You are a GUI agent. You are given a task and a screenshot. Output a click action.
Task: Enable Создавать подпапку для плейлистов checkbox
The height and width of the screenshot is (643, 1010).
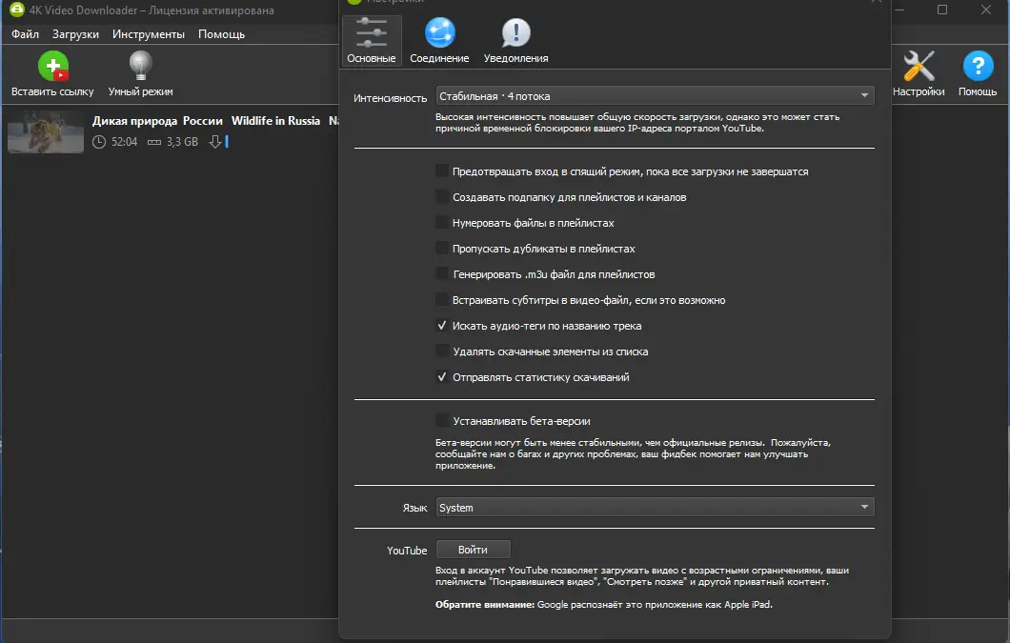442,196
